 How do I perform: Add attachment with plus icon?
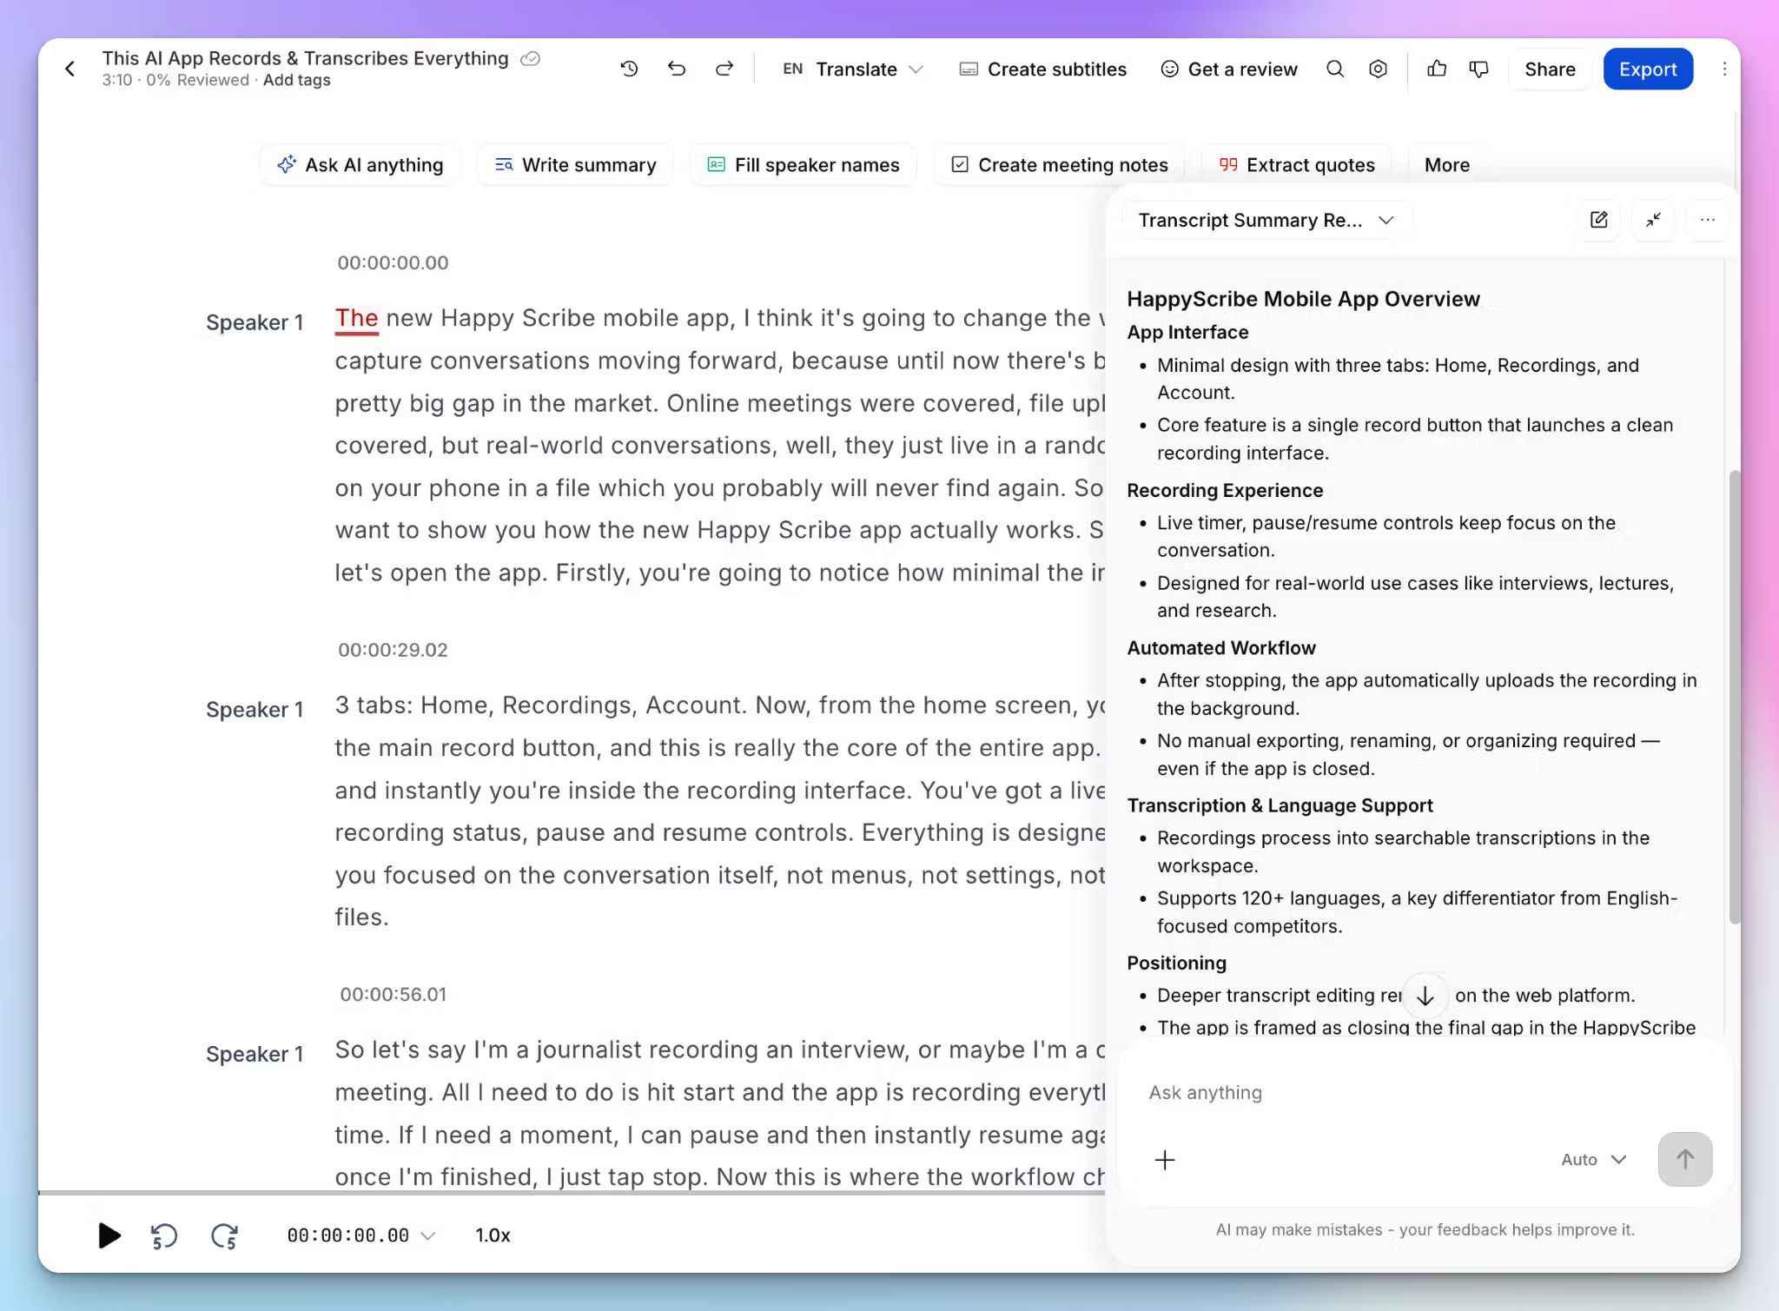click(1165, 1160)
